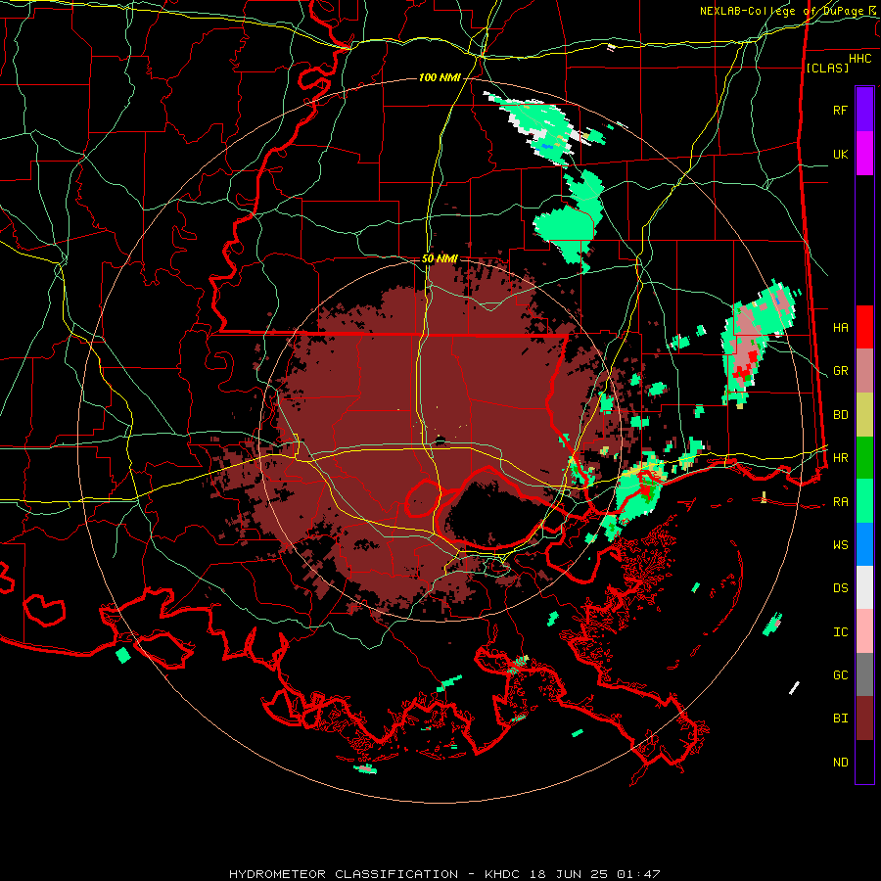Viewport: 881px width, 881px height.
Task: Select the HA legend label
Action: tap(840, 328)
